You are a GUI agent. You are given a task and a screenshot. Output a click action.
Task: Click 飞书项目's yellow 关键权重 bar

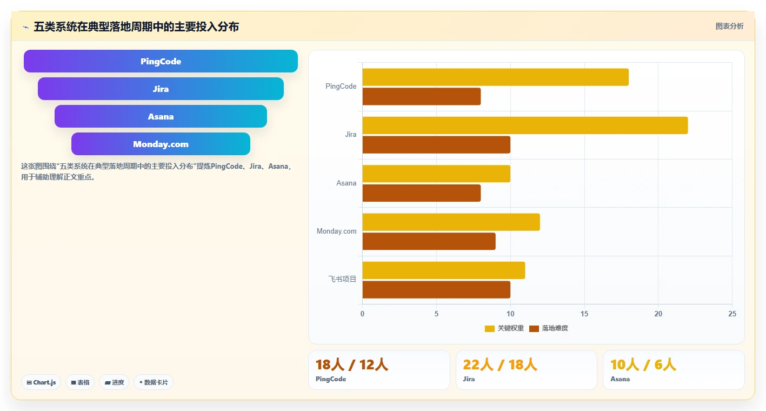(x=444, y=270)
